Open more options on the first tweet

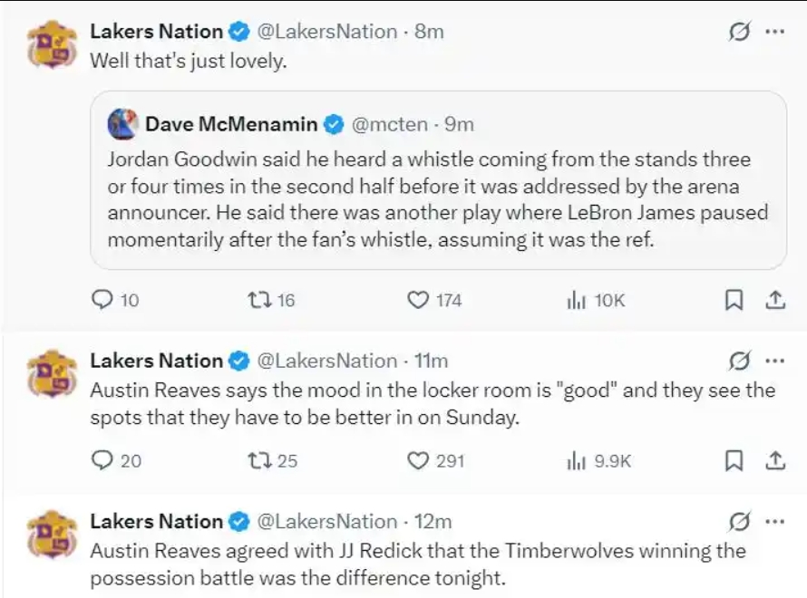pyautogui.click(x=774, y=32)
